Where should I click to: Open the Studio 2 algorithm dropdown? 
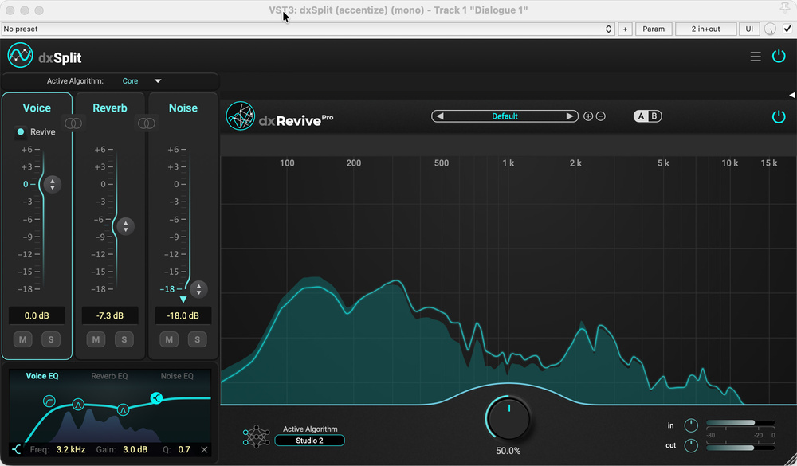[309, 441]
